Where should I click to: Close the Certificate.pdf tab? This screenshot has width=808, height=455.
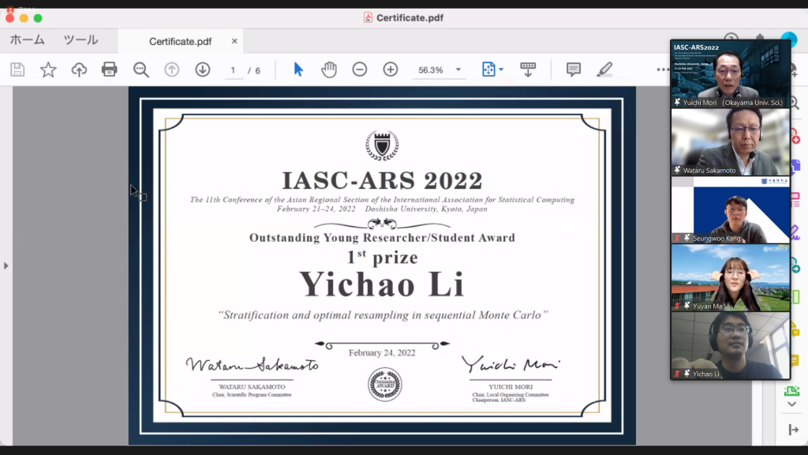pyautogui.click(x=234, y=41)
